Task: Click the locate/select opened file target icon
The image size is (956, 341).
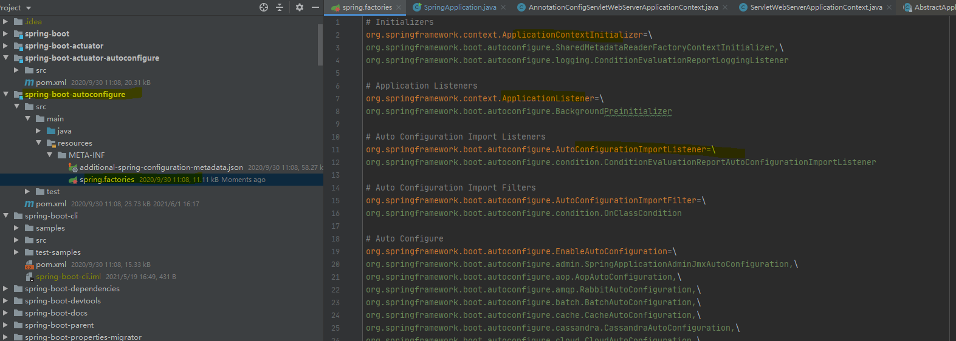Action: click(x=264, y=7)
